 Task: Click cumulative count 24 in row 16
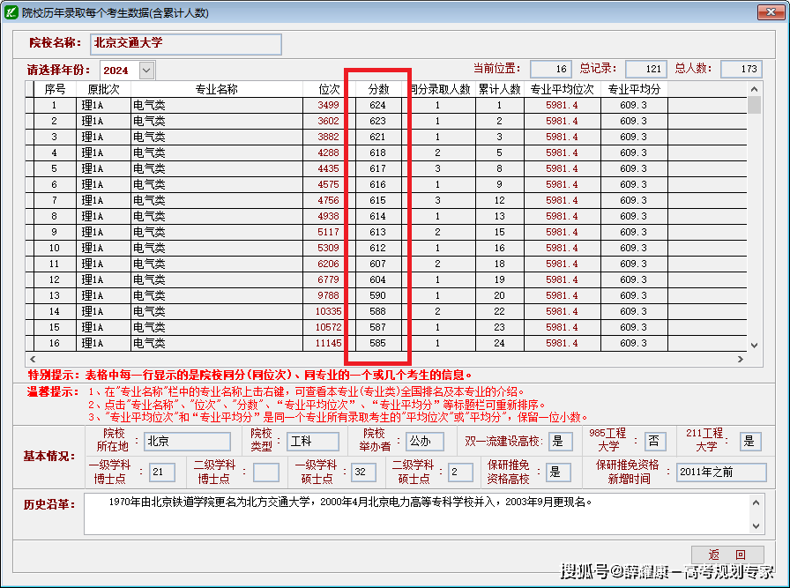[499, 343]
